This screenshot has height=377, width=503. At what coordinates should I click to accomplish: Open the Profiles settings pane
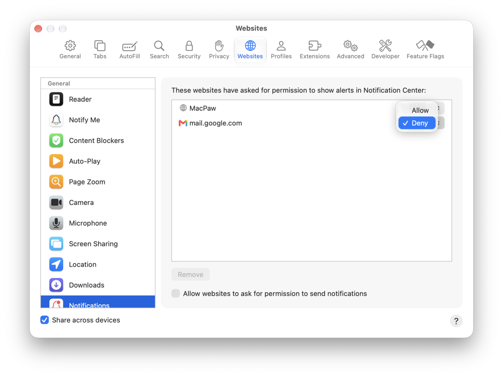(281, 50)
